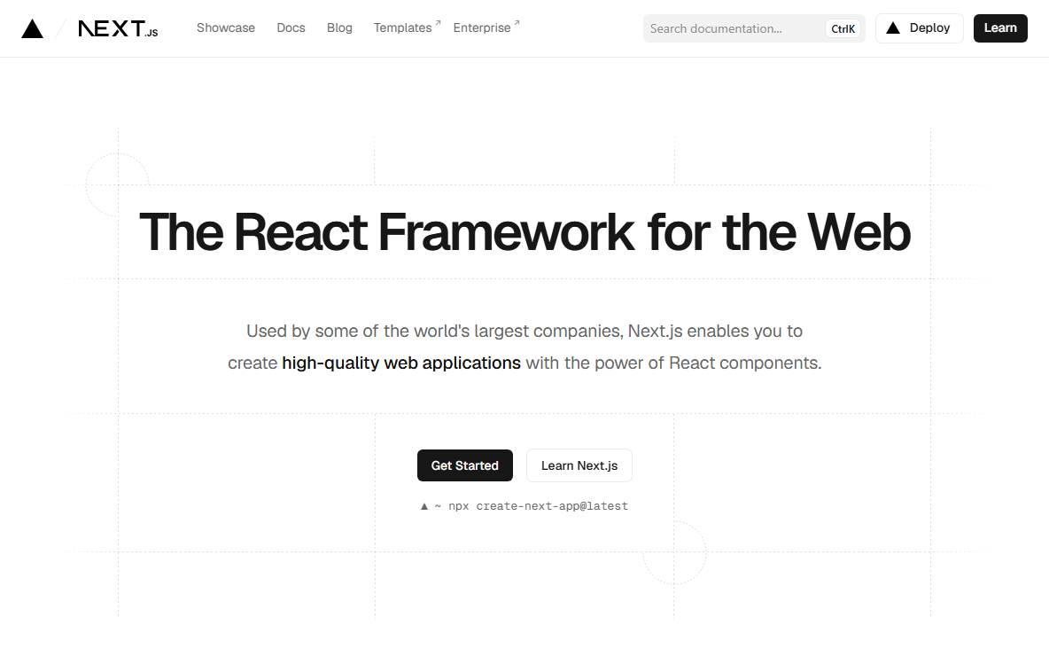Viewport: 1049px width, 664px height.
Task: Open the Next.js logo home link
Action: tap(118, 28)
